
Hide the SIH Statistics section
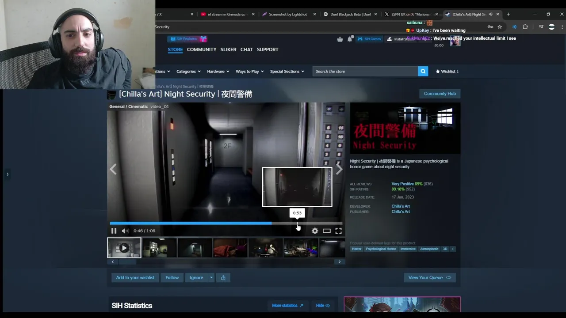(323, 305)
